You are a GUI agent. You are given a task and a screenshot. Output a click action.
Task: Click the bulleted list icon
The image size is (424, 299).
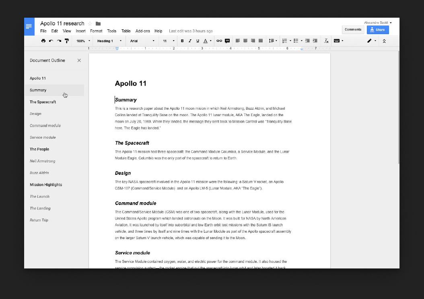[x=296, y=41]
